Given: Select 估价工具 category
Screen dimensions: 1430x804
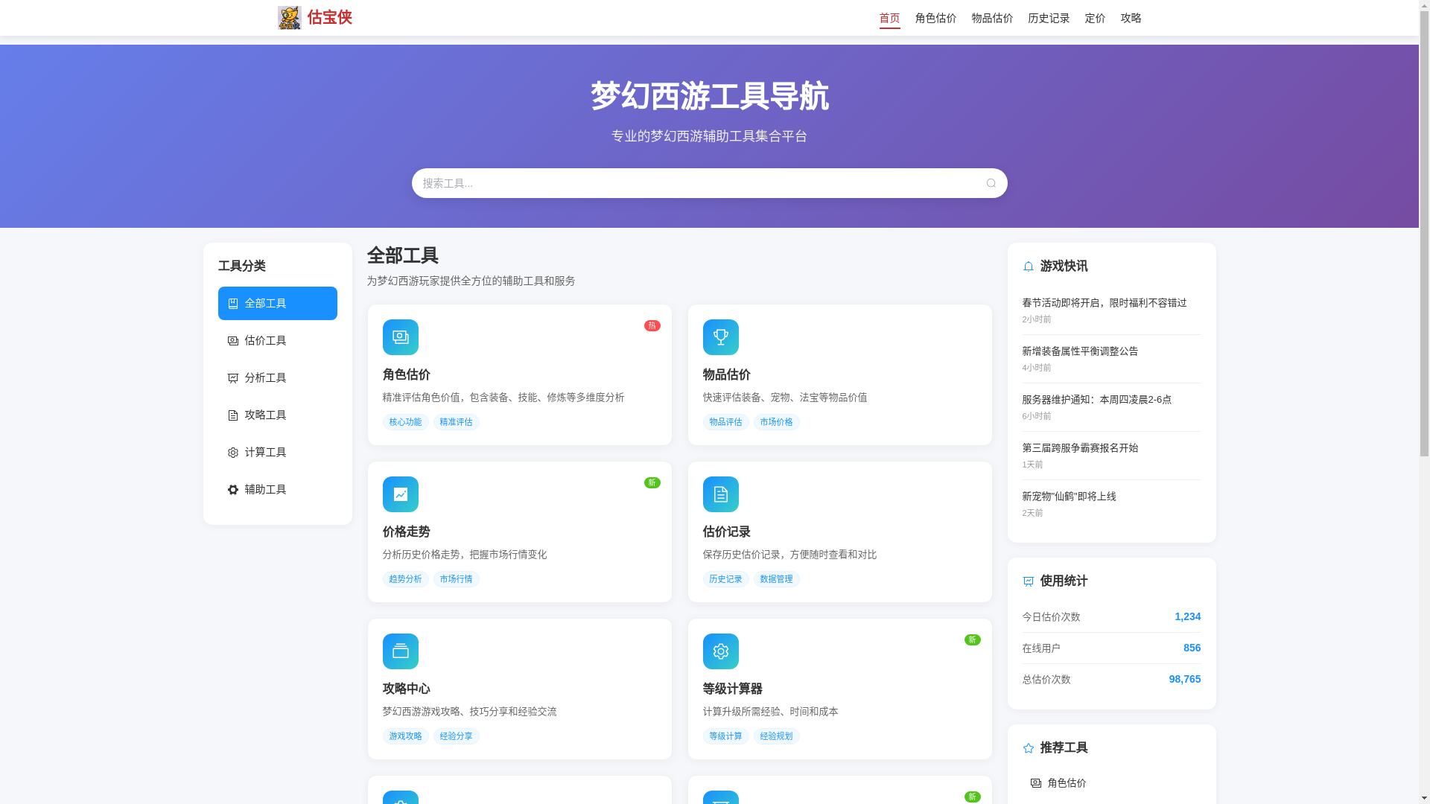Looking at the screenshot, I should click(277, 340).
